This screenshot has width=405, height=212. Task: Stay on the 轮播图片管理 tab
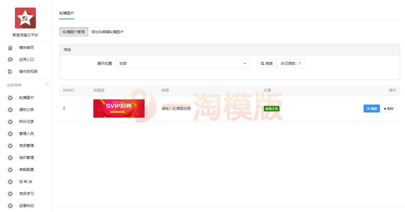pos(73,32)
